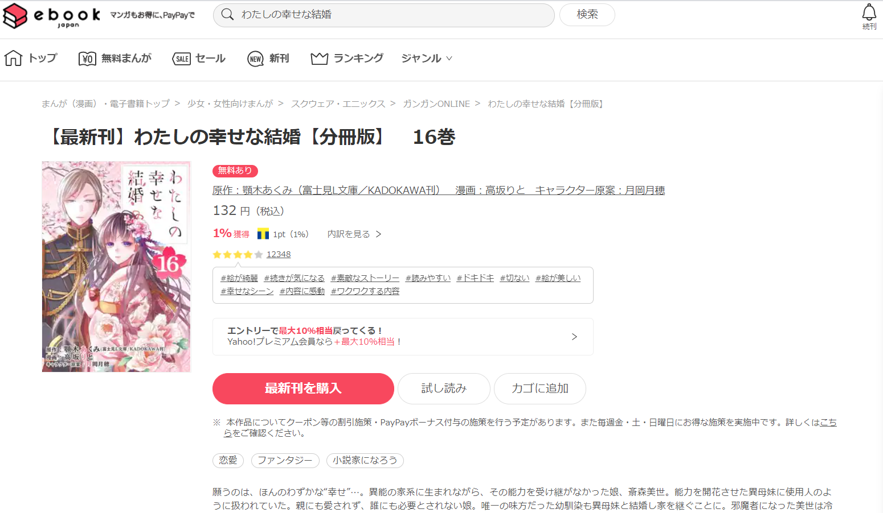Open the こちら details link
Viewport: 883px width, 513px height.
(828, 422)
